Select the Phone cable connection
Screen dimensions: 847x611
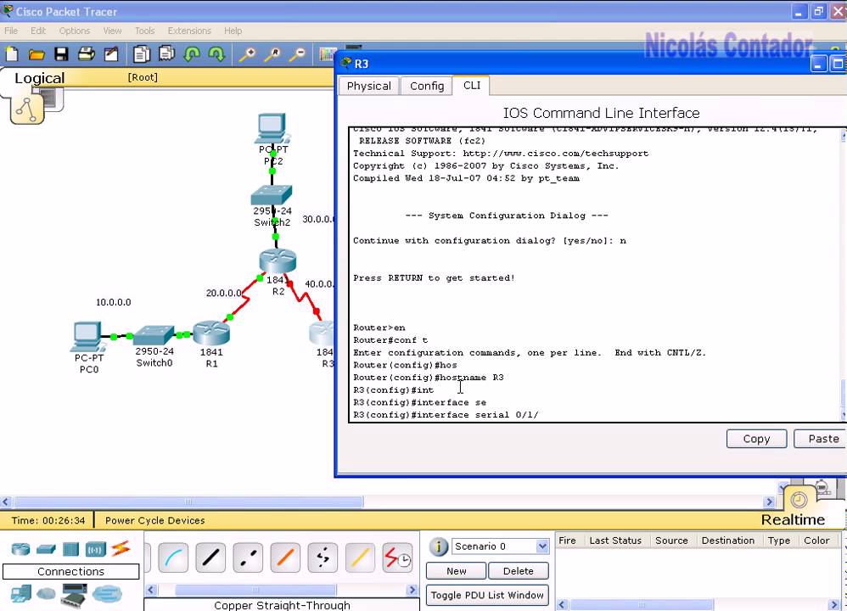point(323,558)
